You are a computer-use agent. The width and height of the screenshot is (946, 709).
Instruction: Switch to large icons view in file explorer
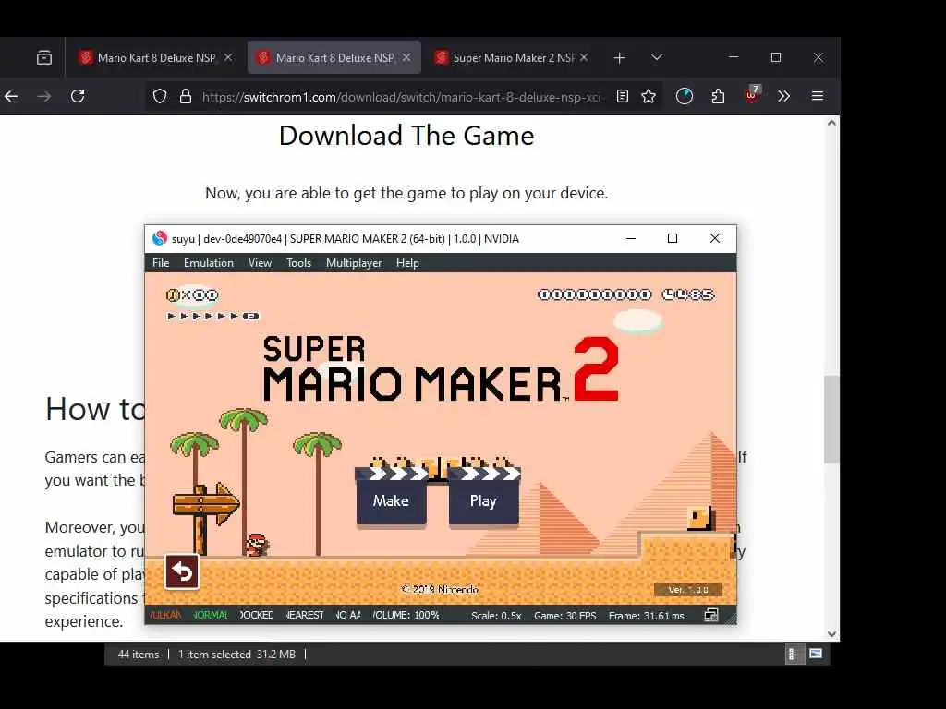point(816,655)
